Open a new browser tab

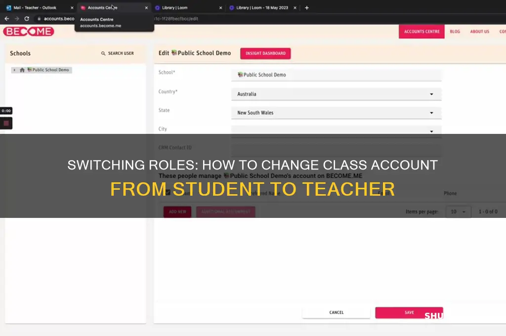(x=307, y=8)
